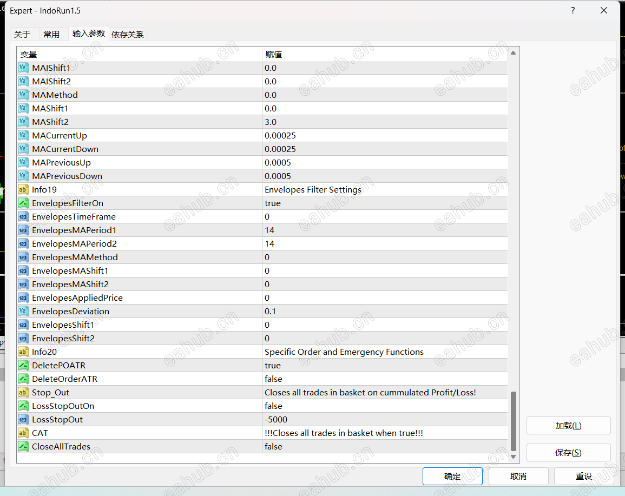Select the LossStopOut value -5000
Screen dimensions: 625x496
click(x=276, y=420)
